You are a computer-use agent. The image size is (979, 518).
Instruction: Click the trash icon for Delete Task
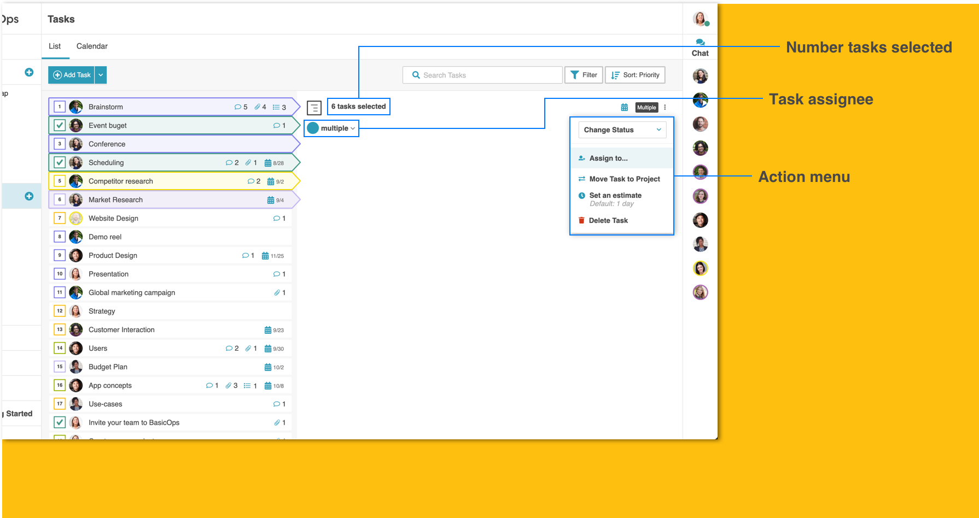click(x=581, y=220)
